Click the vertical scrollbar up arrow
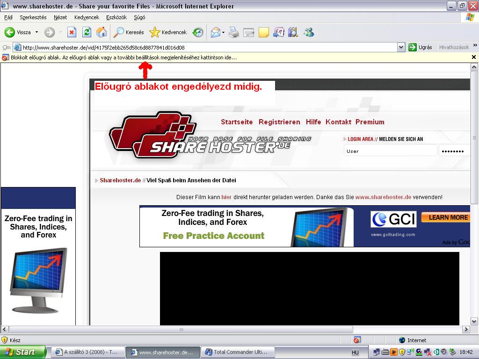 click(474, 67)
